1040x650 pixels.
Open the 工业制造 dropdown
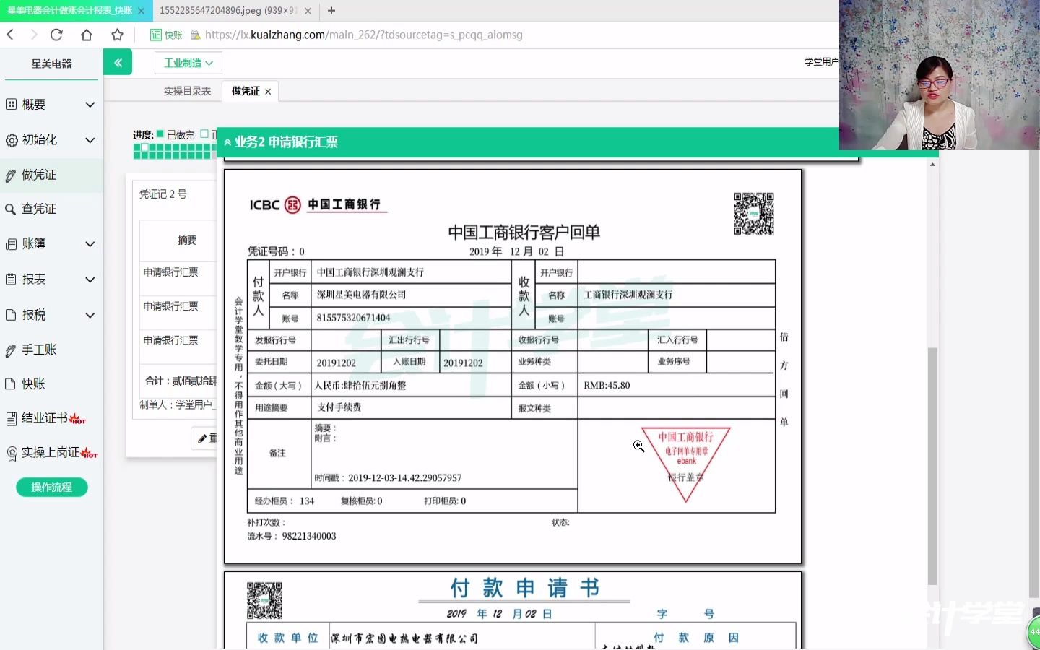click(x=188, y=63)
